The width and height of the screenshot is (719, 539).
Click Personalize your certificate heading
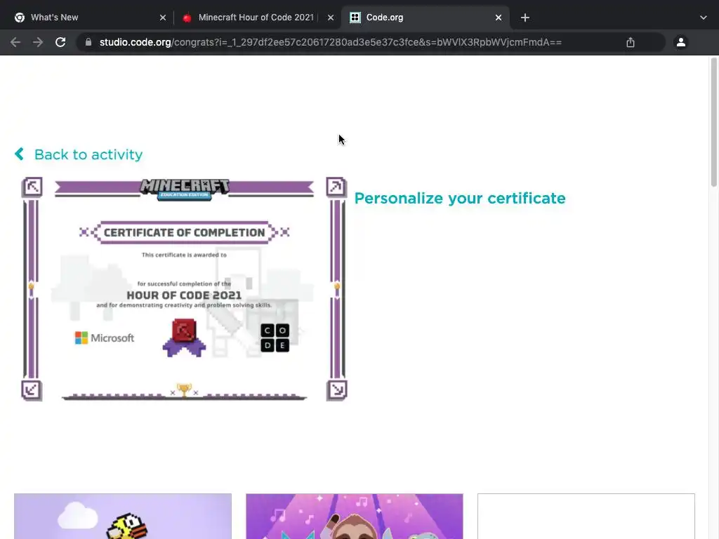pos(460,198)
